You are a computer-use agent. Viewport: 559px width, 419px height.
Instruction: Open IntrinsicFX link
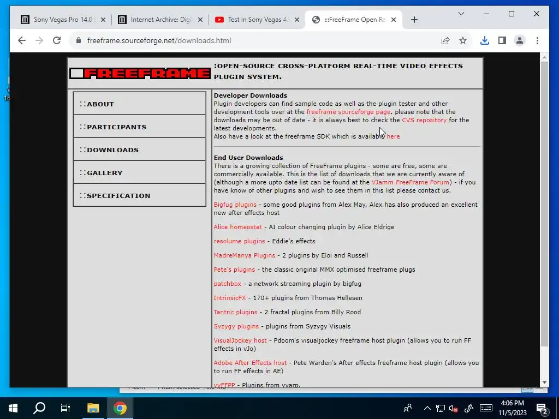(230, 298)
